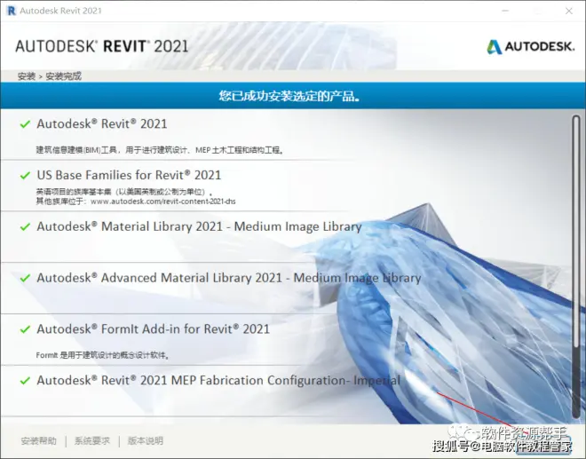Click the 安装完成 breadcrumb item

[64, 76]
